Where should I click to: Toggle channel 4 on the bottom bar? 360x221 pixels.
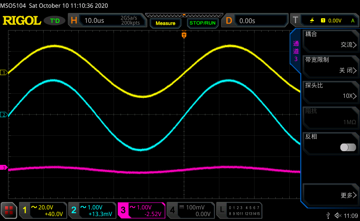click(190, 210)
